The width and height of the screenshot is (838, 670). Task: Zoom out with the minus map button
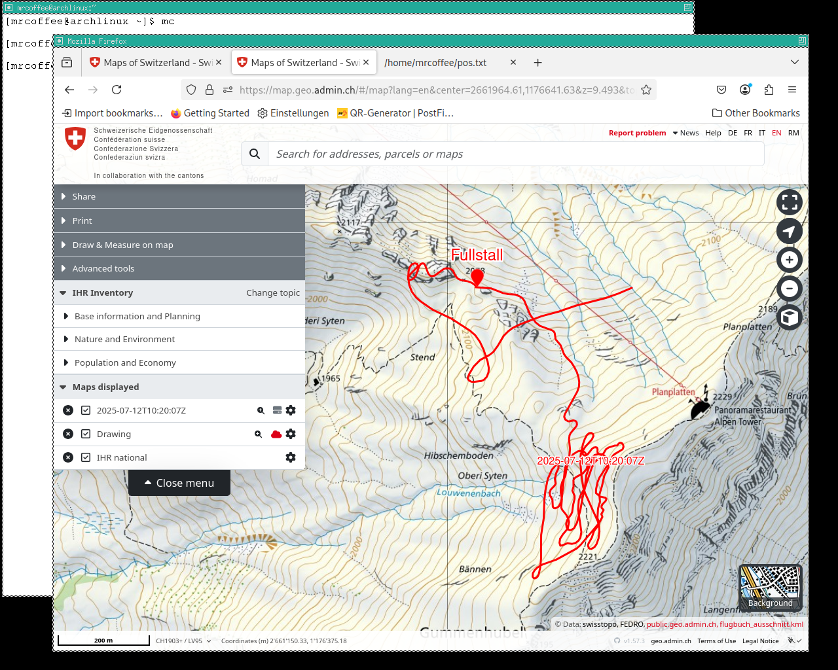pyautogui.click(x=790, y=289)
